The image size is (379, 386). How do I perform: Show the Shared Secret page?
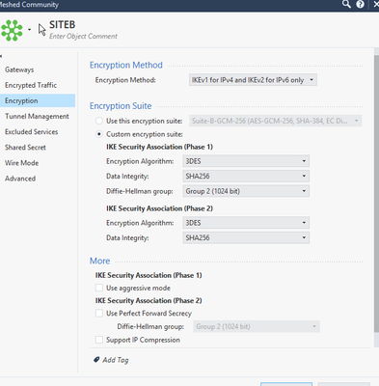point(25,148)
